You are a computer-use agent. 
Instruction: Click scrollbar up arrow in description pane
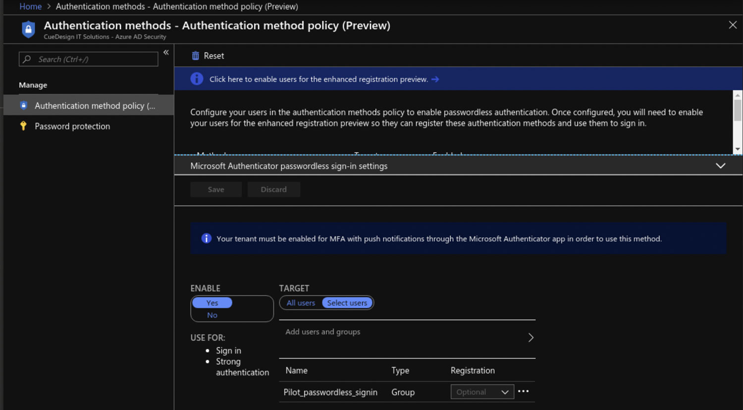coord(738,95)
